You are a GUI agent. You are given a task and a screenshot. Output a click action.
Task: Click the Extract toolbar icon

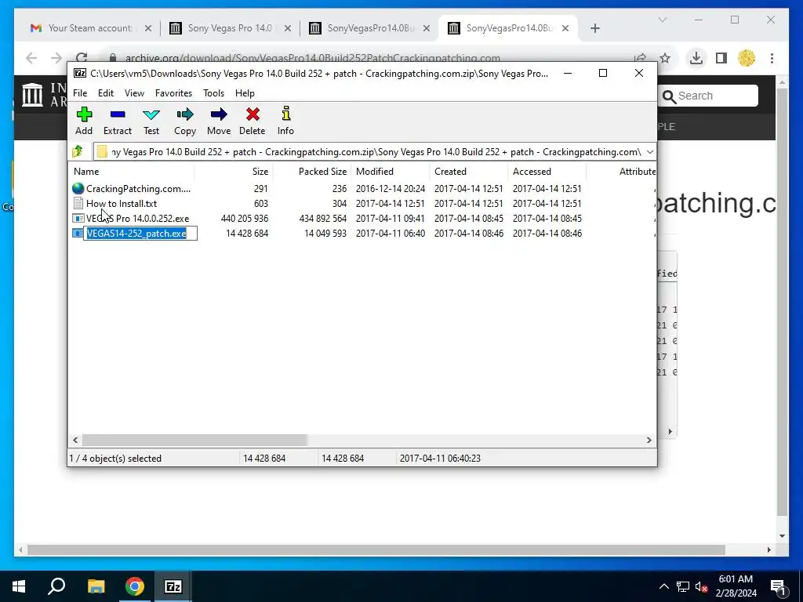[x=118, y=114]
